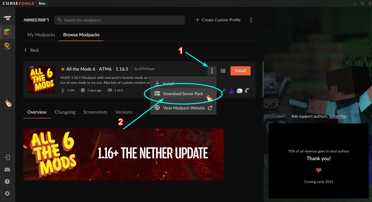This screenshot has height=202, width=372.
Task: Click the All the Mods 6 thumbnail
Action: tap(42, 80)
